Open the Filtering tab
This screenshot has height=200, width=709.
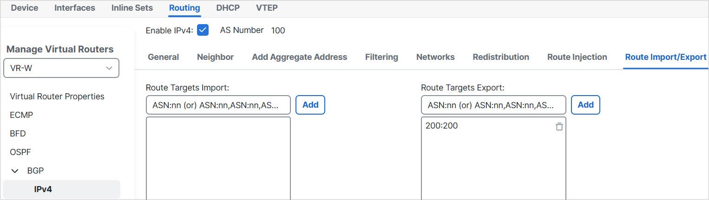[x=381, y=57]
